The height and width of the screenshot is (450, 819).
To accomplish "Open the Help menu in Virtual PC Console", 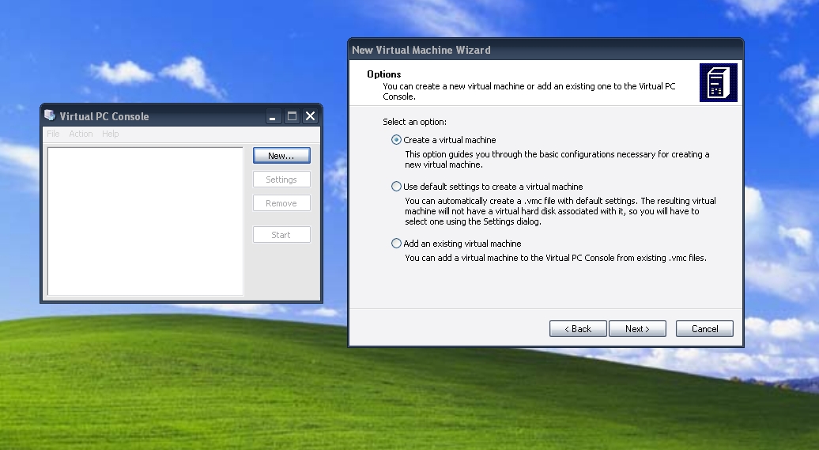I will (x=110, y=134).
